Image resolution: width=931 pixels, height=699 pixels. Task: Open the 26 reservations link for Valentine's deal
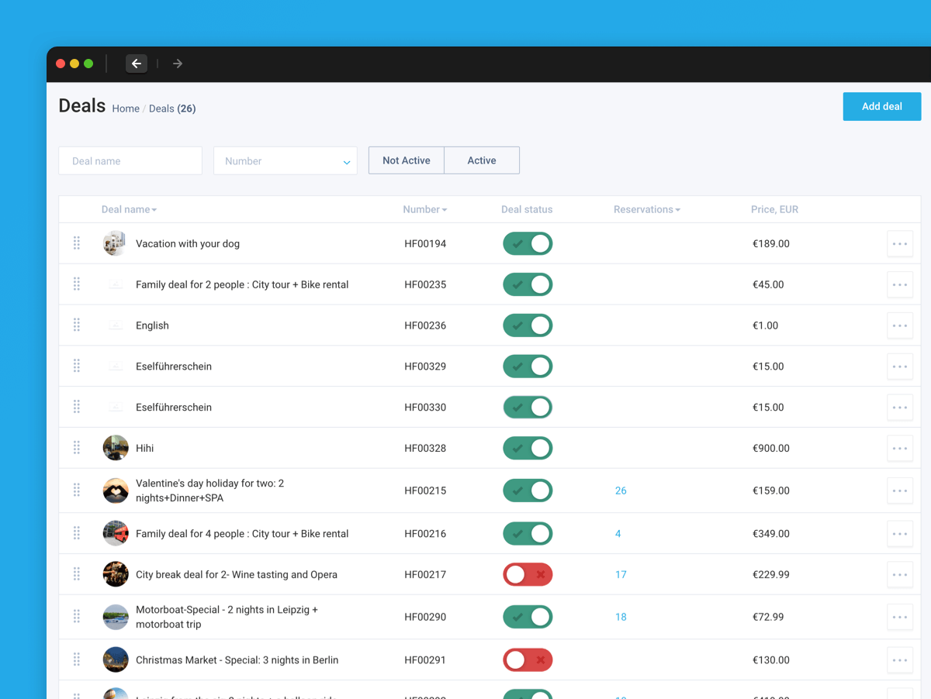[621, 491]
